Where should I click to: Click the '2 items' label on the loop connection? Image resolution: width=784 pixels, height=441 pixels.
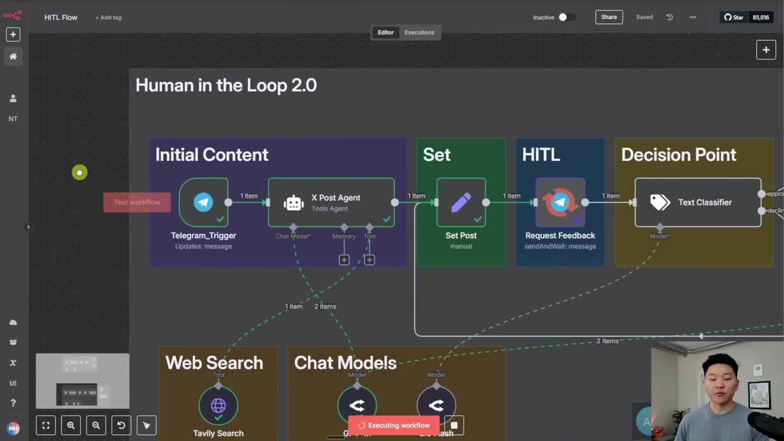[x=607, y=341]
